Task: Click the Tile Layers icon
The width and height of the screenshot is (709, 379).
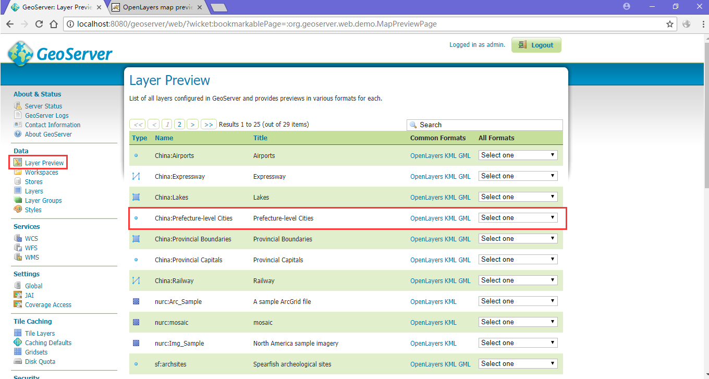Action: [x=18, y=333]
